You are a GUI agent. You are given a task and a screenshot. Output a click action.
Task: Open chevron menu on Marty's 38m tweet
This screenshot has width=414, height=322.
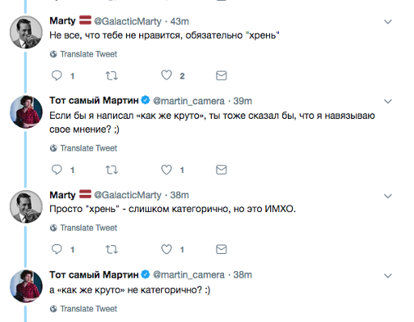click(x=387, y=196)
